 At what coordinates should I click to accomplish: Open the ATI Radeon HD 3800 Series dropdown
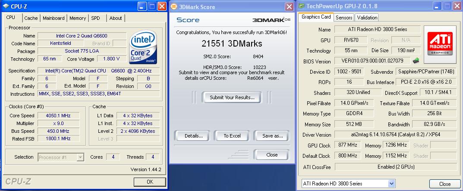point(391,184)
